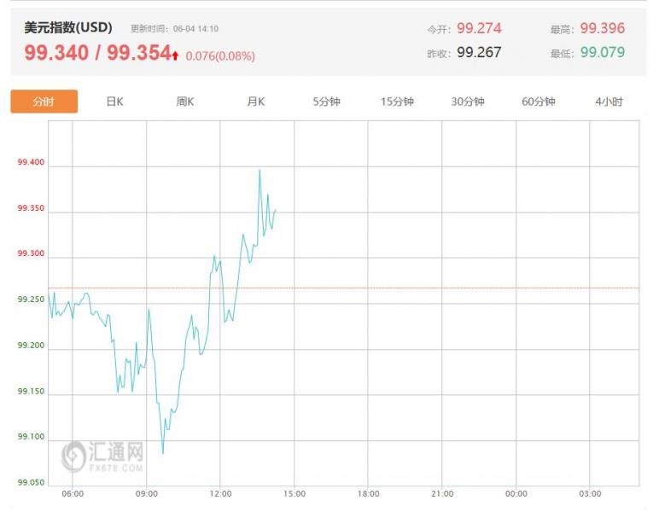
Task: Click the 最高 value 99.396
Action: 602,28
